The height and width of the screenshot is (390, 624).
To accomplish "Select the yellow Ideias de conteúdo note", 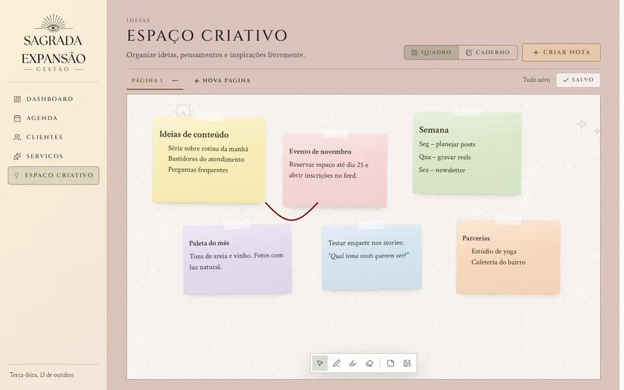I will click(x=209, y=159).
